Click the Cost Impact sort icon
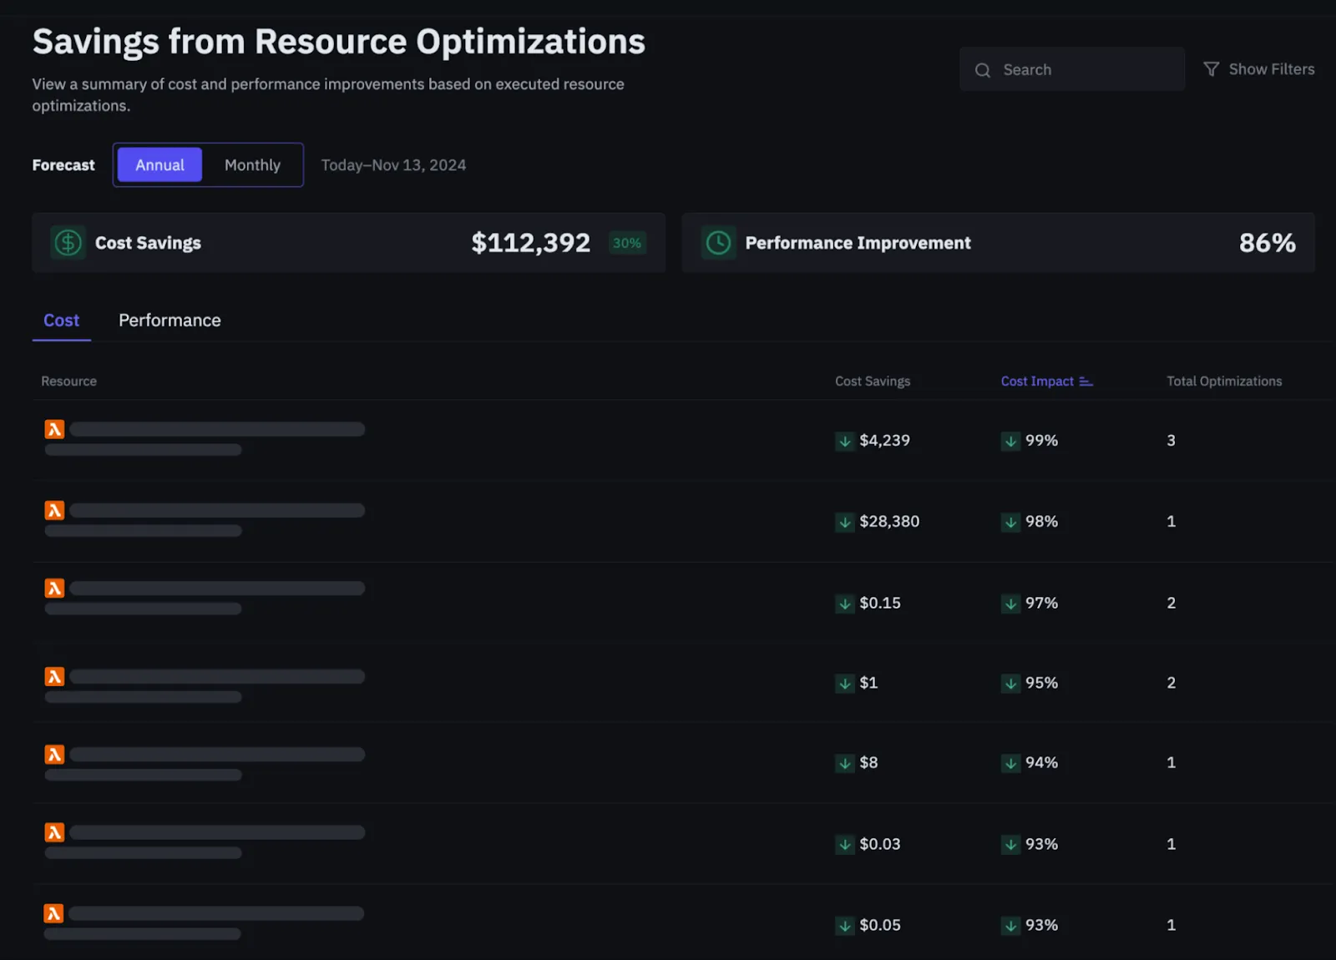This screenshot has height=960, width=1336. (1085, 381)
